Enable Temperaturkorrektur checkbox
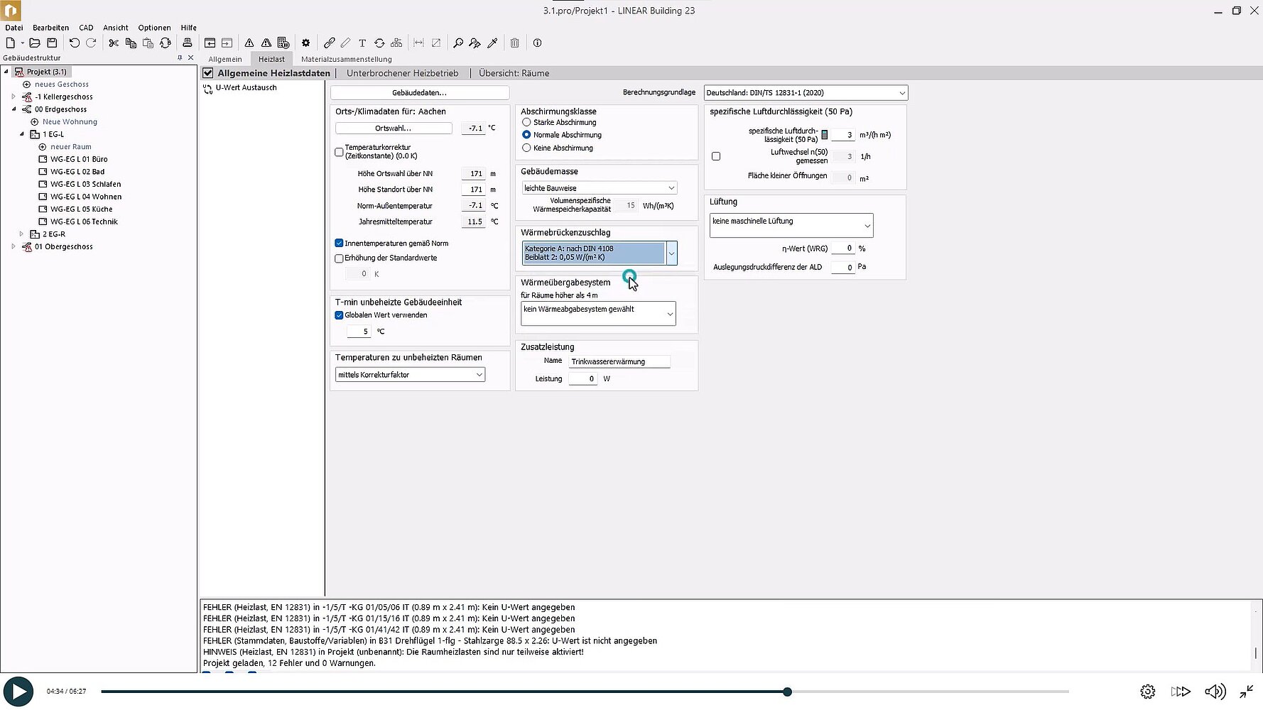Image resolution: width=1263 pixels, height=710 pixels. point(339,152)
